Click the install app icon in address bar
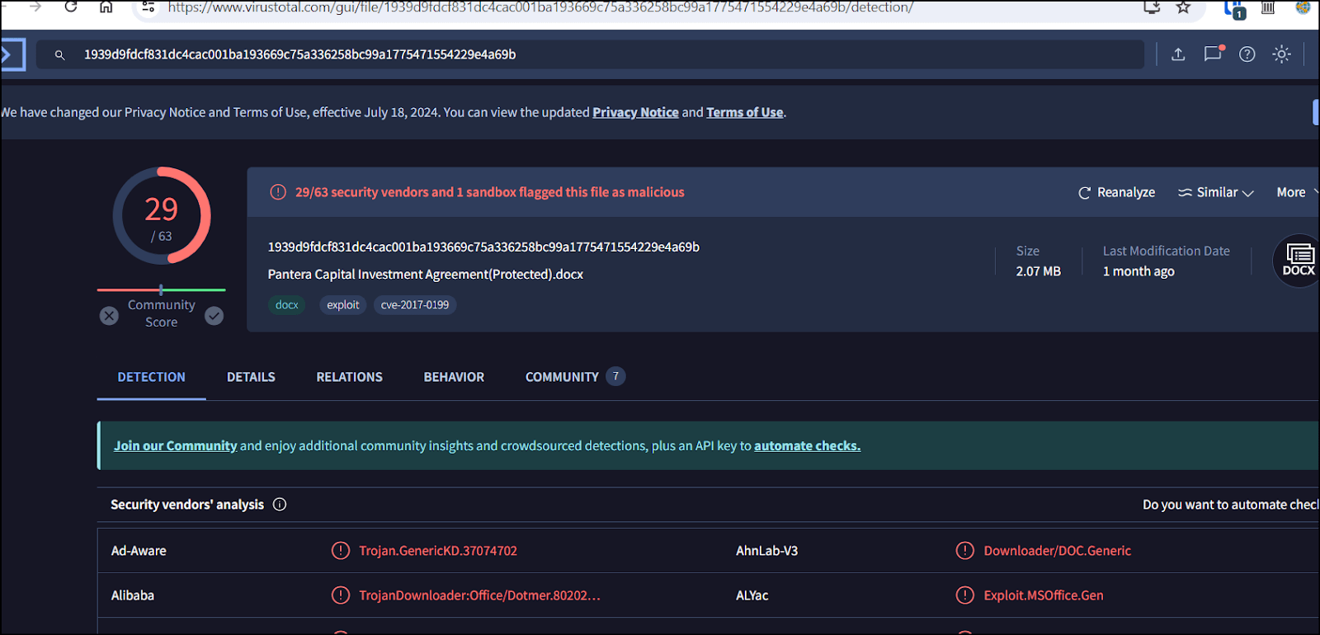 (x=1152, y=7)
